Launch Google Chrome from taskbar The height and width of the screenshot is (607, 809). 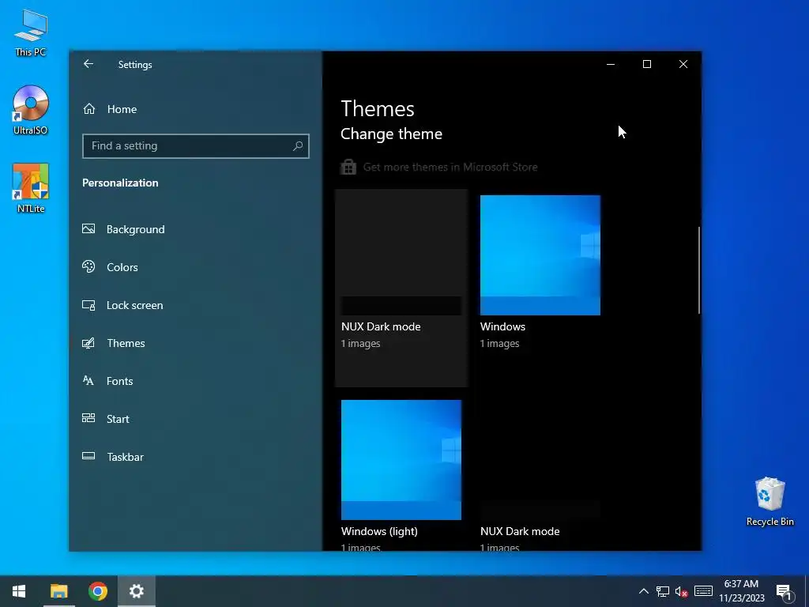(x=97, y=591)
